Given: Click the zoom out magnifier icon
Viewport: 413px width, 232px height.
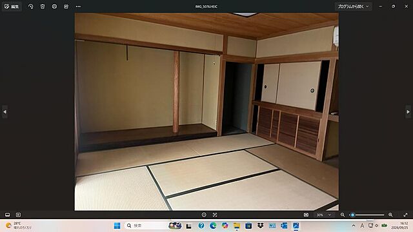Looking at the screenshot, I should tap(343, 215).
